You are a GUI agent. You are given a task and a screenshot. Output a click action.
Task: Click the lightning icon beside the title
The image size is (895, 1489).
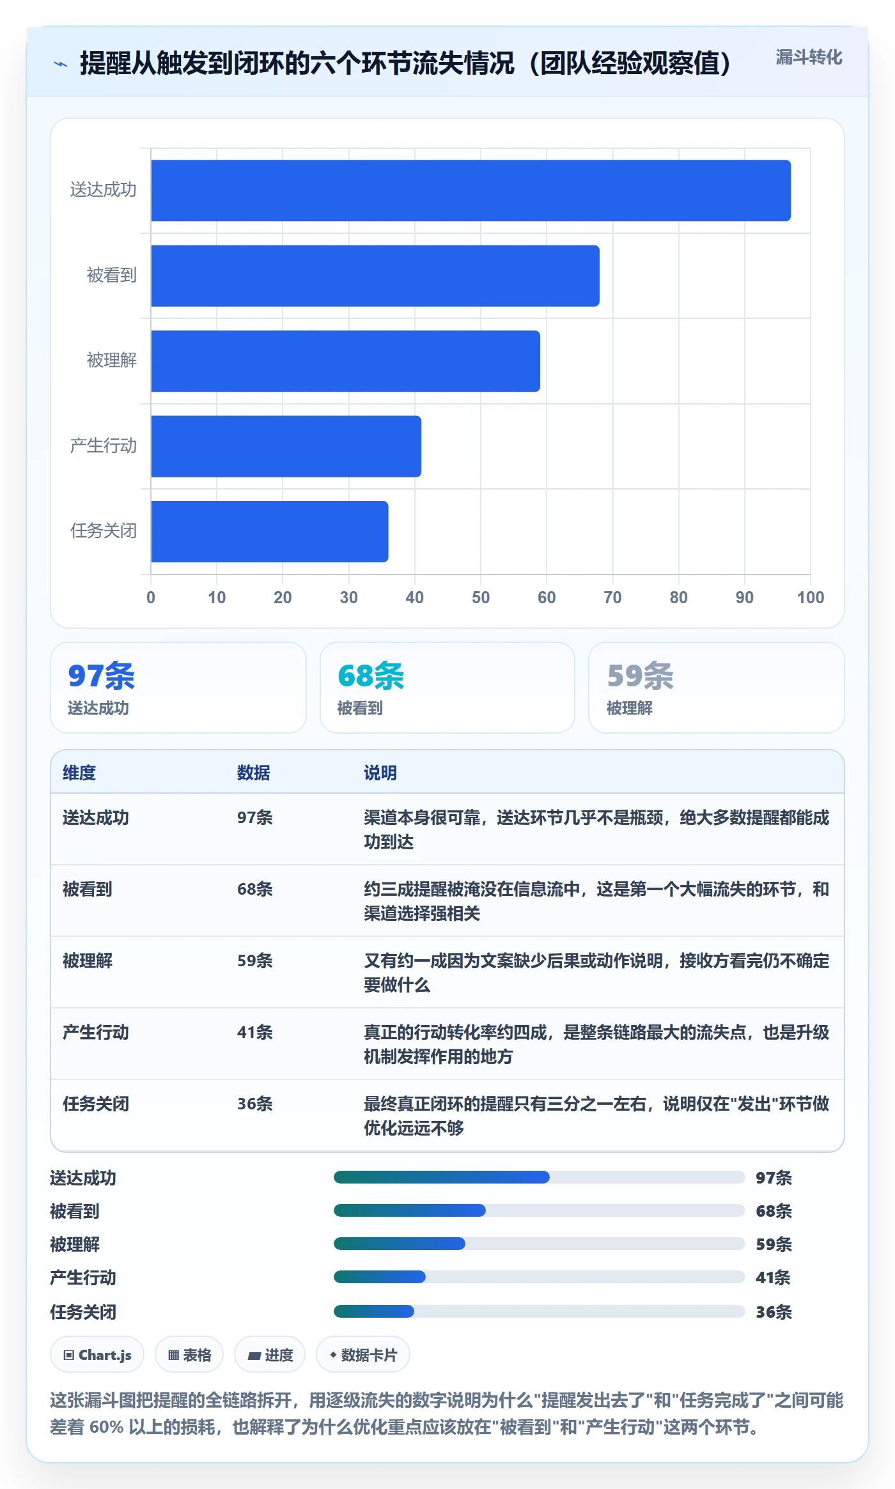(x=61, y=64)
